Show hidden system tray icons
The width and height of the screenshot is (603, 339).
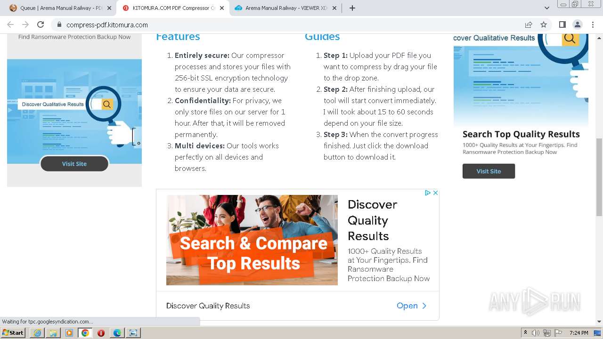[525, 333]
